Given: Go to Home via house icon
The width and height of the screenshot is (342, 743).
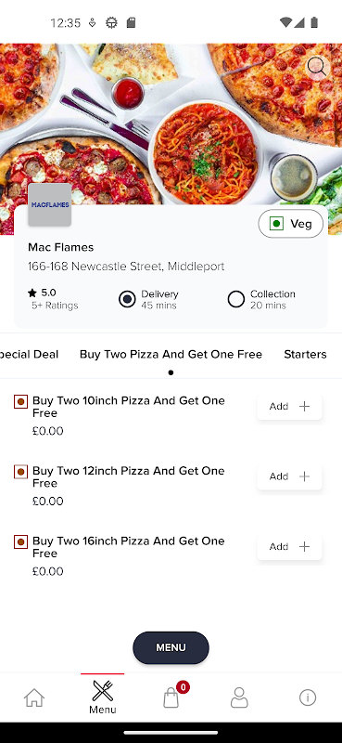Looking at the screenshot, I should (x=34, y=697).
